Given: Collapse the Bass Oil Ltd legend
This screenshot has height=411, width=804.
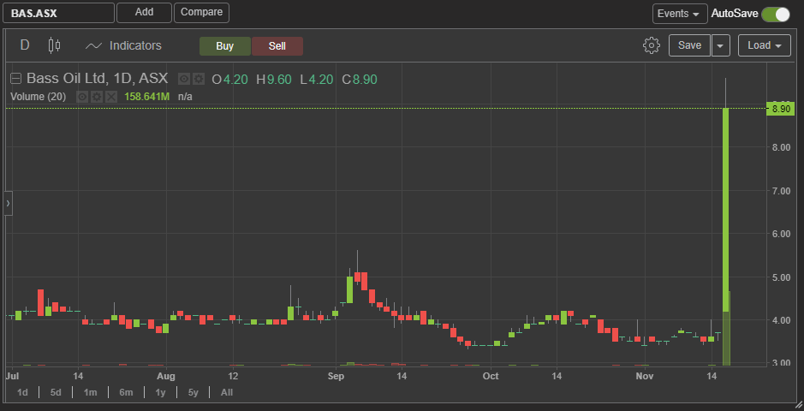Looking at the screenshot, I should tap(16, 79).
